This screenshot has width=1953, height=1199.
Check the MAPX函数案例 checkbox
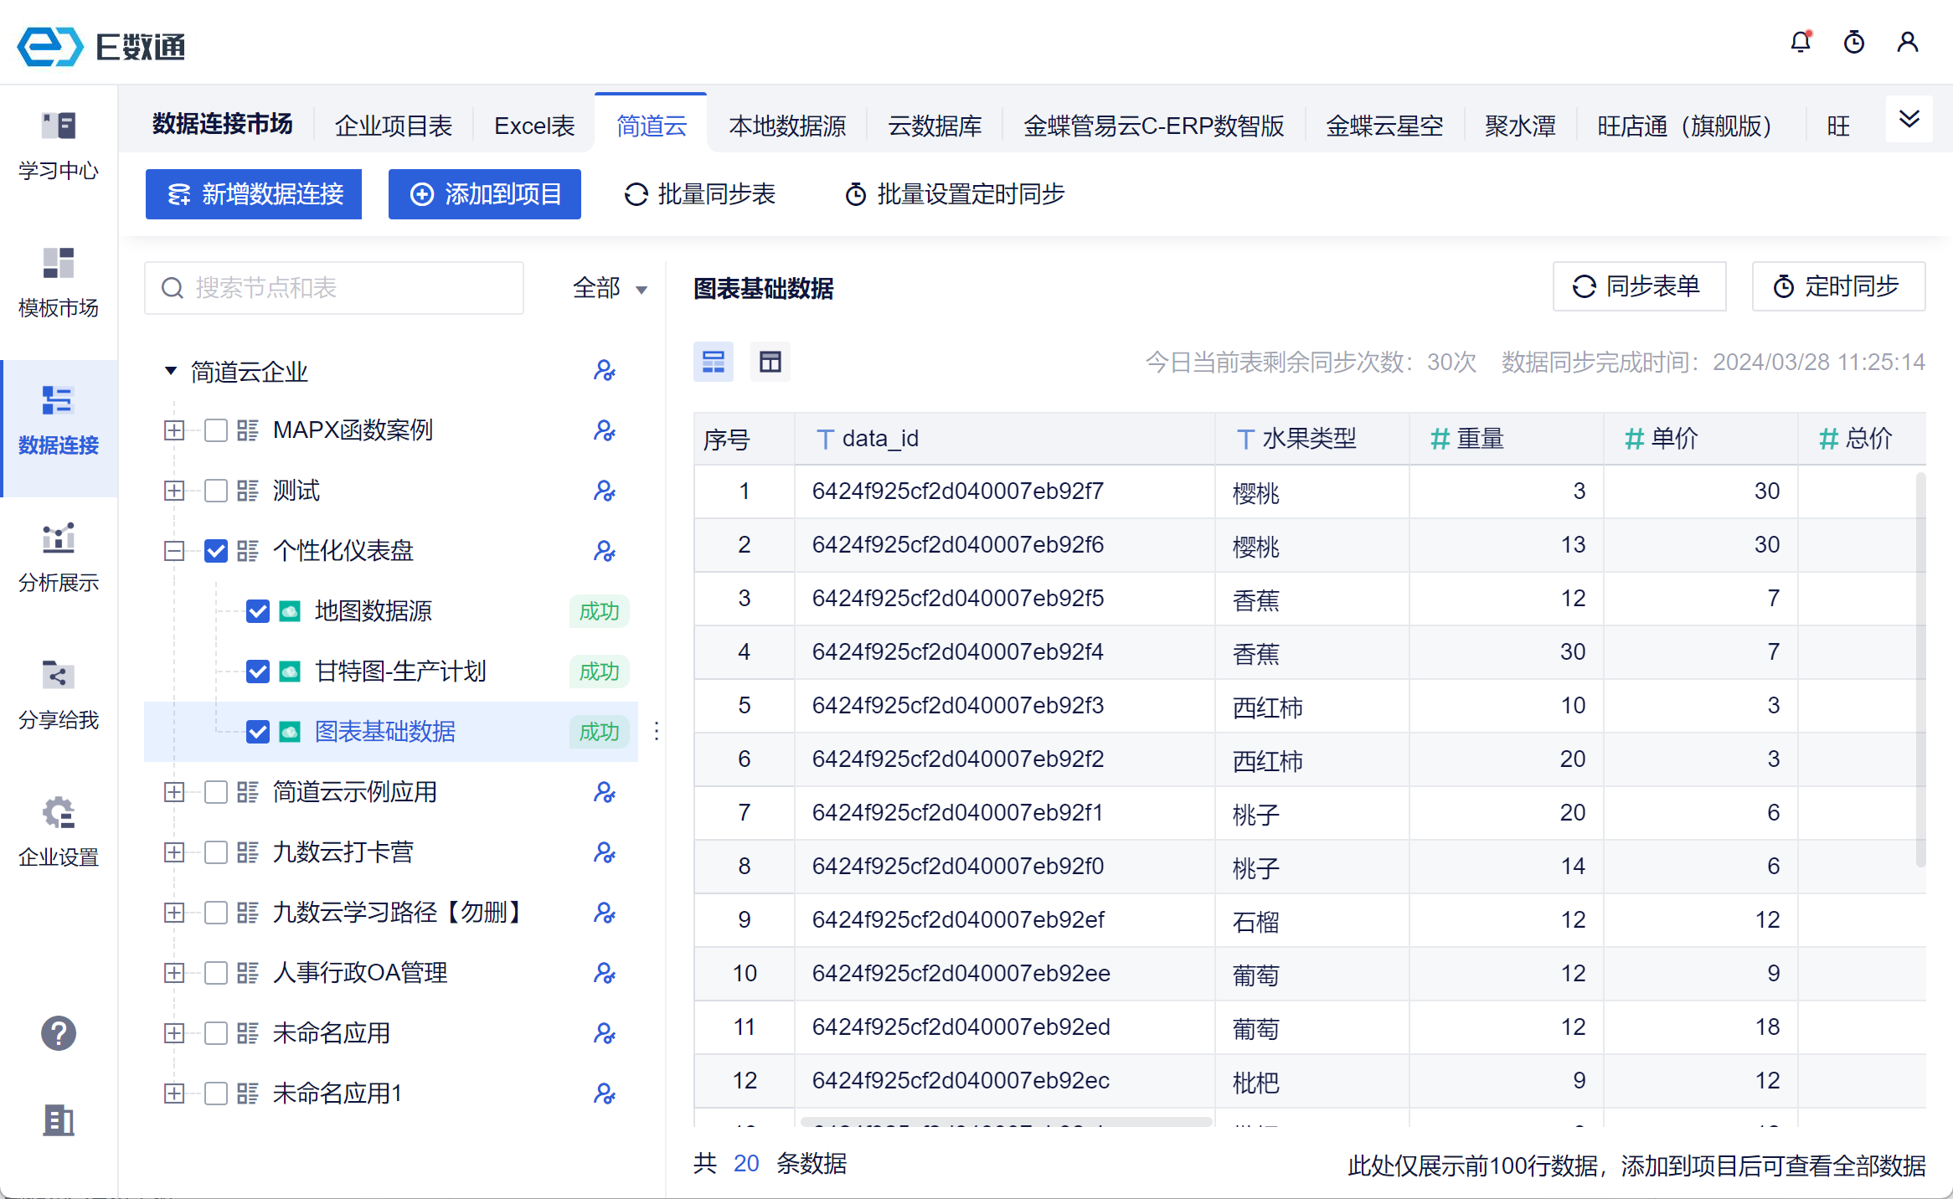(216, 430)
